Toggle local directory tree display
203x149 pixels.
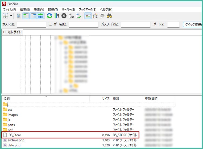click(26, 16)
